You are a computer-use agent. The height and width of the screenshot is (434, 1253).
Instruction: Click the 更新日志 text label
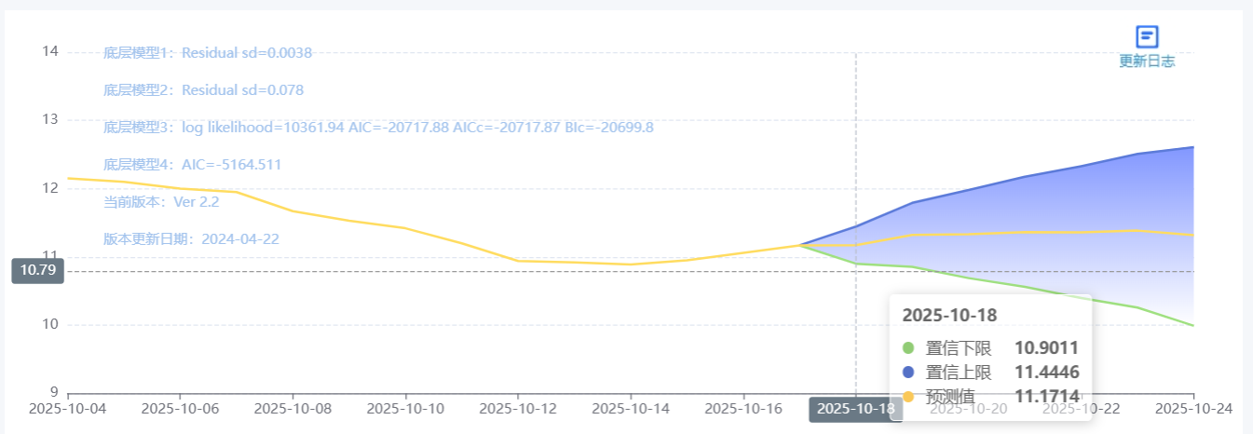1147,61
